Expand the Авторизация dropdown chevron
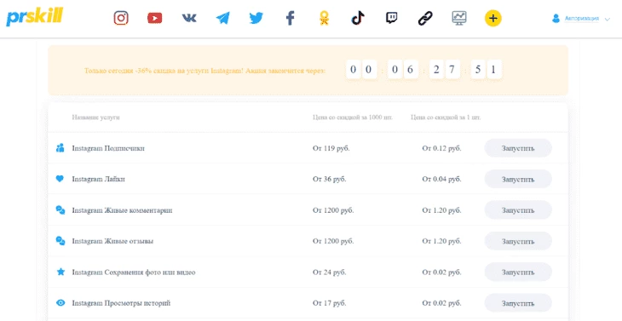This screenshot has width=622, height=321. [607, 19]
